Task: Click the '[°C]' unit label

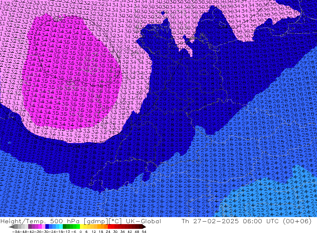Action: pos(115,221)
